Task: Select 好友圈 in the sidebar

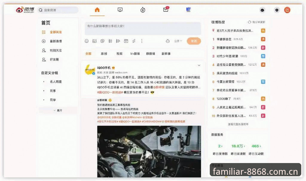Action: [54, 60]
